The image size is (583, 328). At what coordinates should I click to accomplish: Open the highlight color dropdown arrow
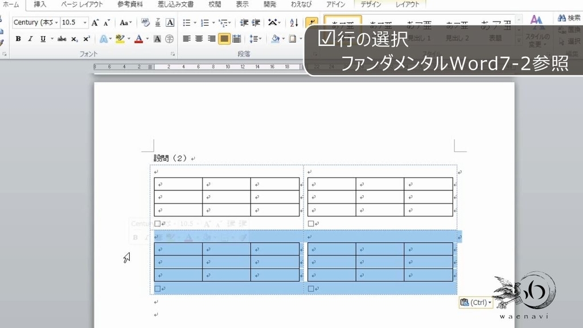[x=129, y=39]
